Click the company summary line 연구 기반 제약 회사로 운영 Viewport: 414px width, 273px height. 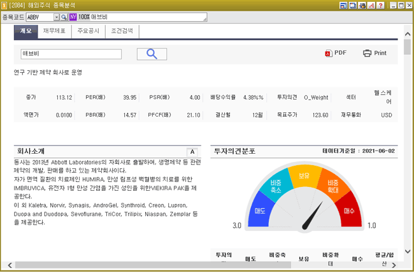[48, 73]
